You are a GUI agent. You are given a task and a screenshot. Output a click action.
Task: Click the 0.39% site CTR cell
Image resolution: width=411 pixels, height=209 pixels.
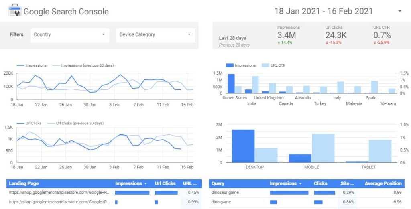pyautogui.click(x=348, y=193)
